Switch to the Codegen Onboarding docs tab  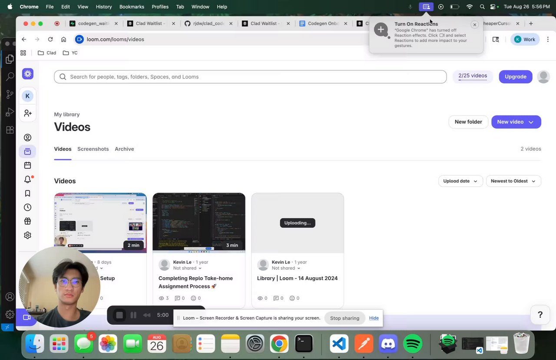point(323,23)
